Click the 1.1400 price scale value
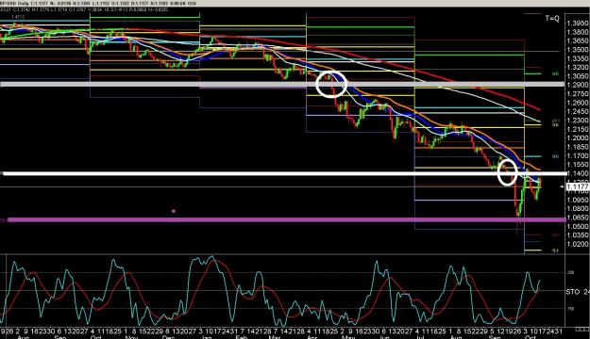The width and height of the screenshot is (590, 339). (x=578, y=173)
